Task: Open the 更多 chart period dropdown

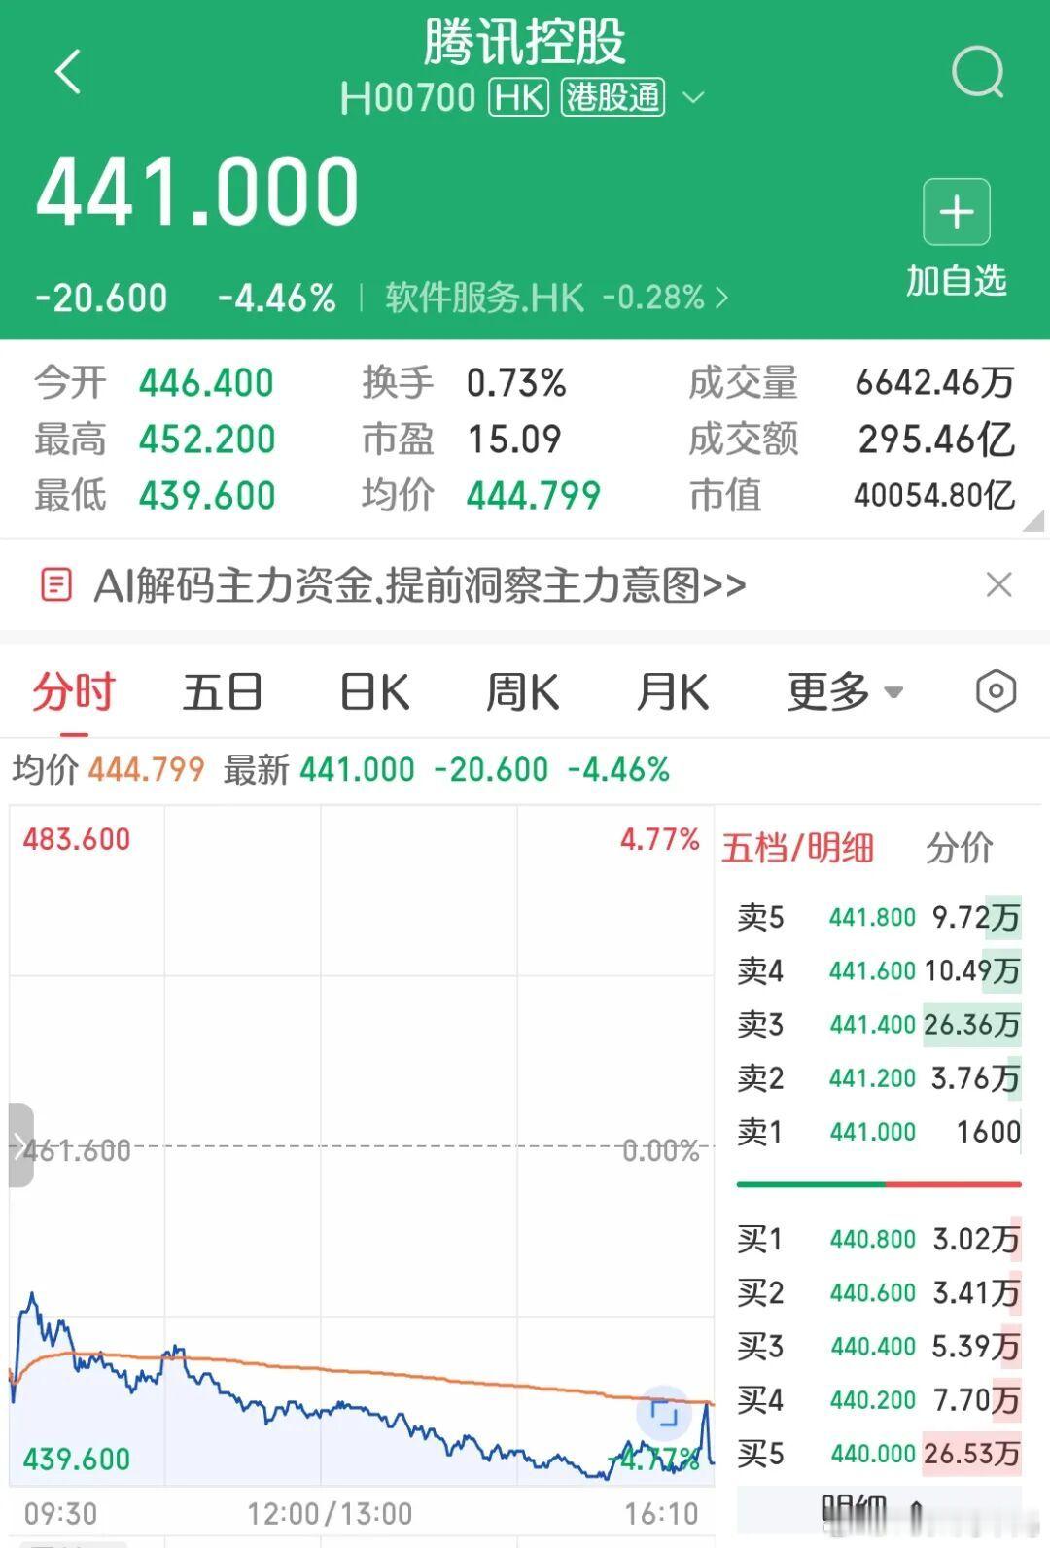Action: 845,692
